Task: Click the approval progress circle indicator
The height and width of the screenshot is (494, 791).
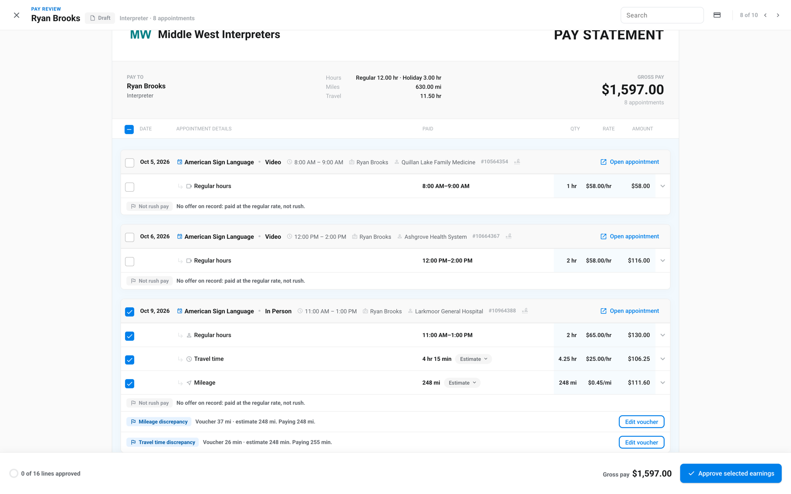Action: click(x=14, y=473)
